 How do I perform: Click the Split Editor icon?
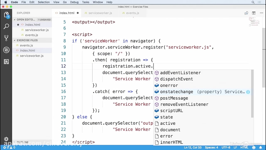[x=254, y=13]
